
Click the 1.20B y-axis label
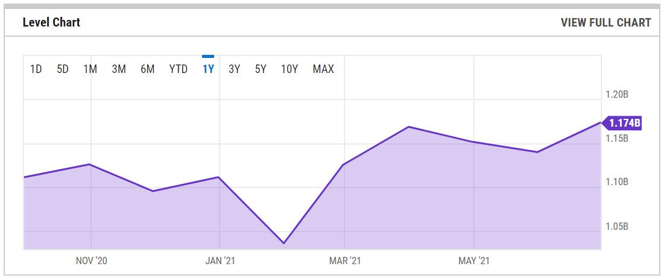[616, 95]
